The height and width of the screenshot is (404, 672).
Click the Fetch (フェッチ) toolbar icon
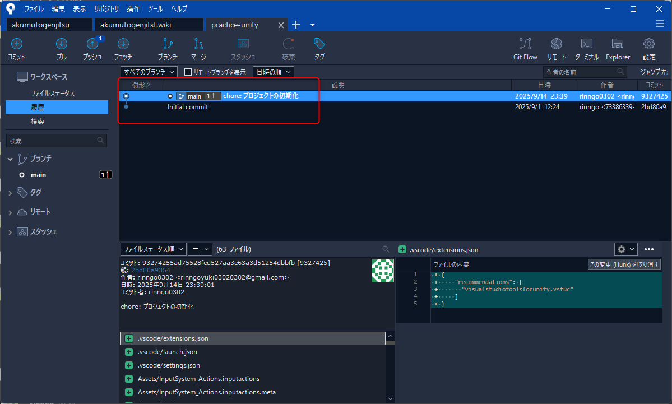[x=123, y=44]
